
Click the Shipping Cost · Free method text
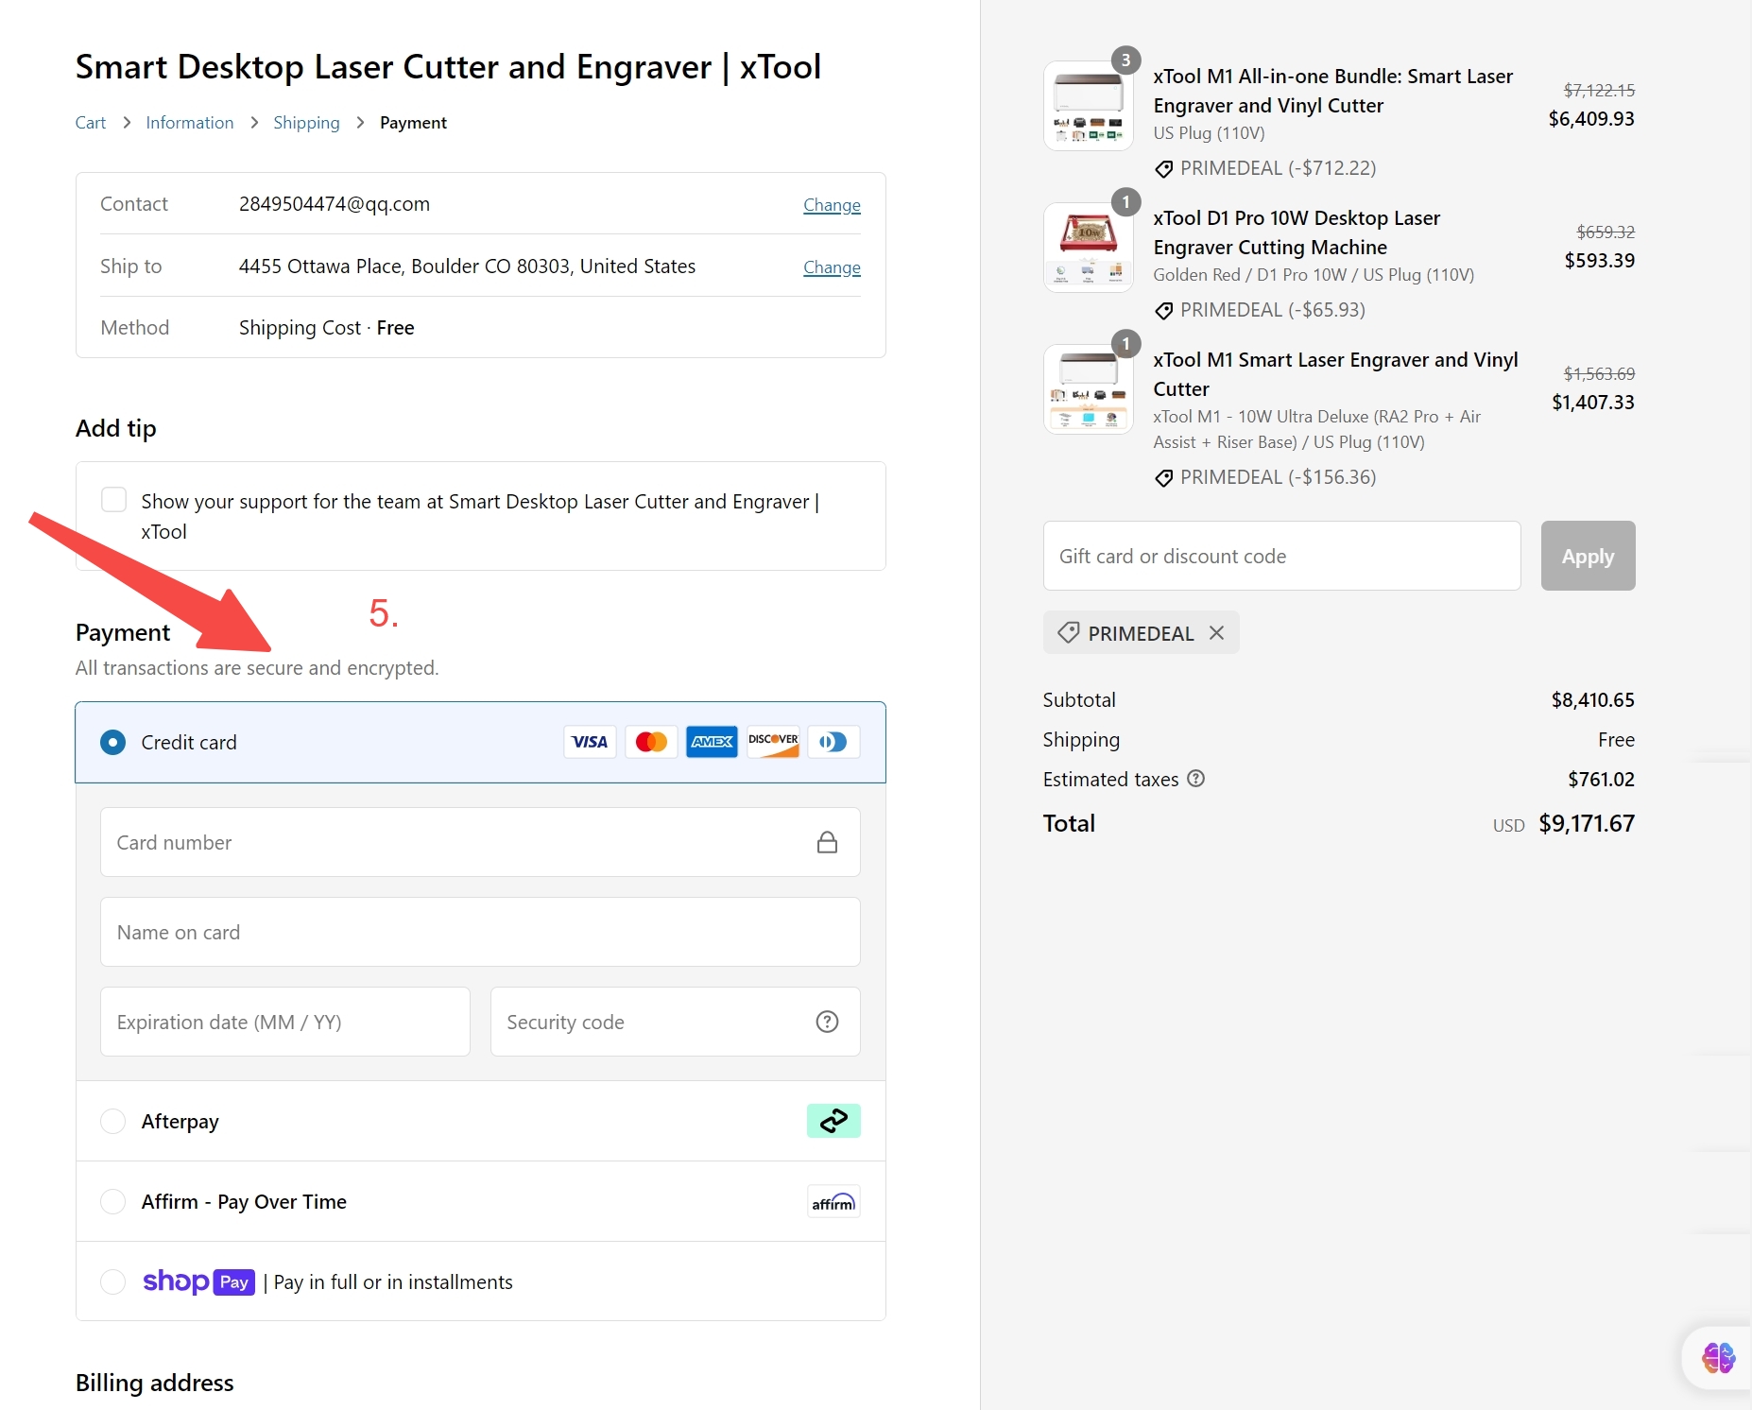[326, 328]
